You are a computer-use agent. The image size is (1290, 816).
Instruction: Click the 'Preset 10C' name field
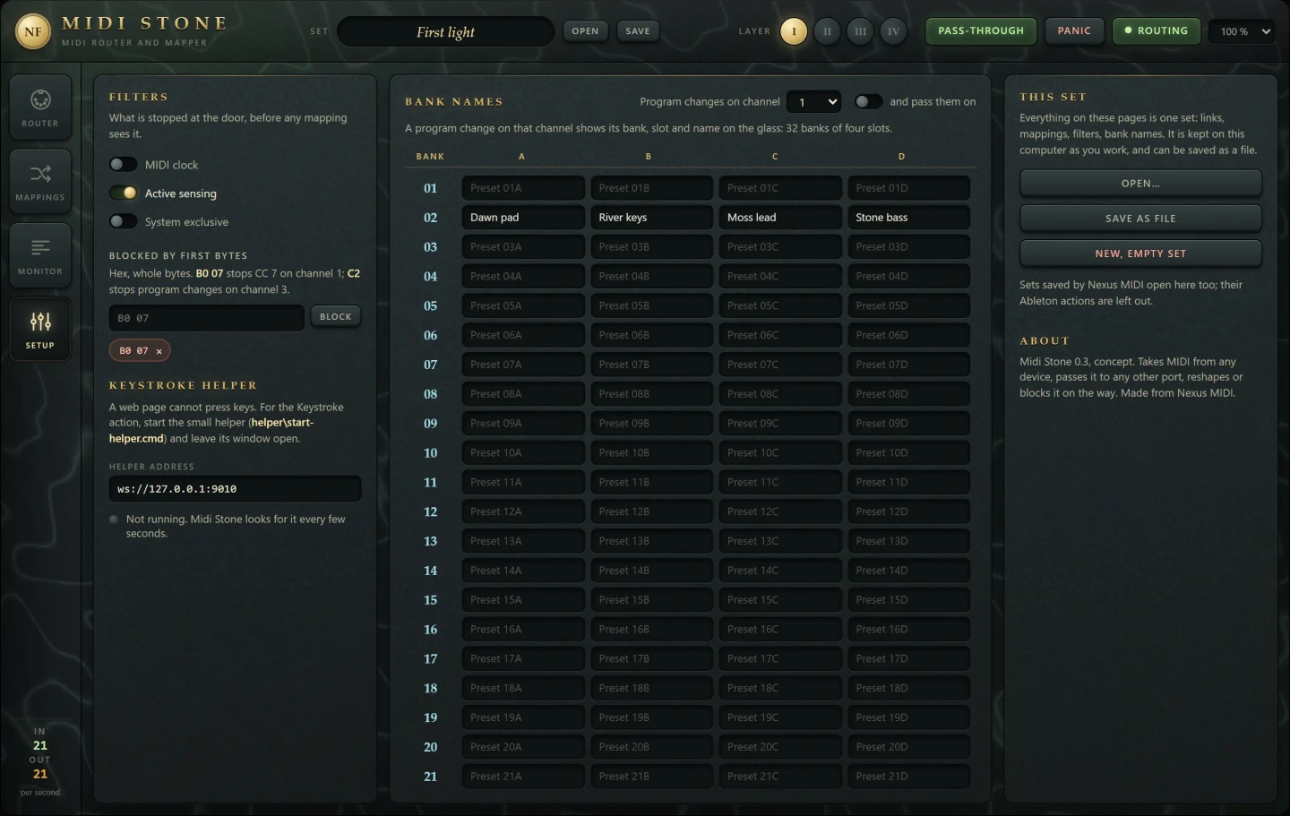pyautogui.click(x=780, y=453)
